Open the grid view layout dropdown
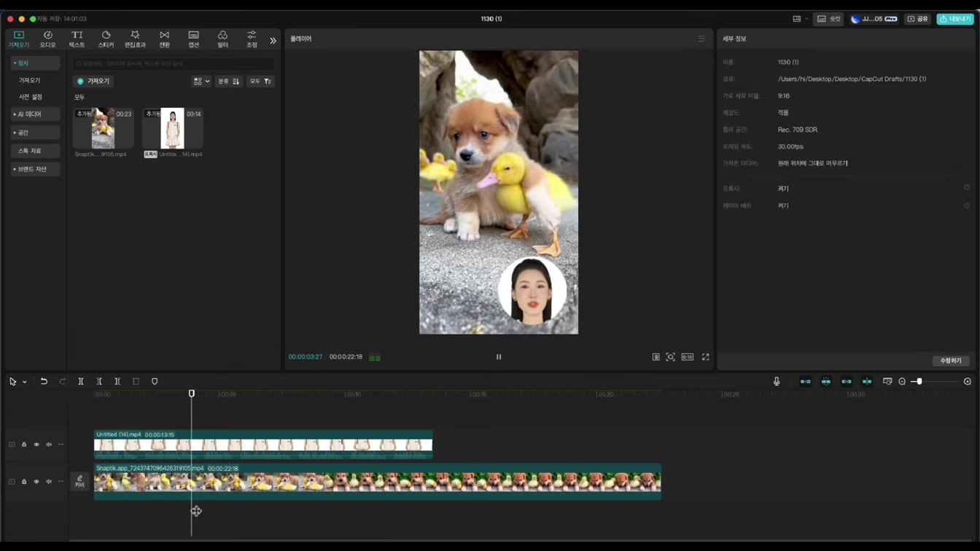The image size is (980, 551). (201, 82)
